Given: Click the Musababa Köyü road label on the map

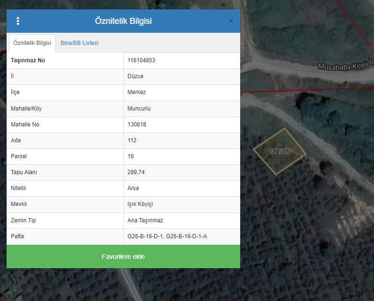Looking at the screenshot, I should tap(346, 66).
